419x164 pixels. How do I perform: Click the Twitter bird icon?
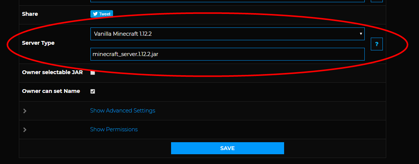(95, 14)
